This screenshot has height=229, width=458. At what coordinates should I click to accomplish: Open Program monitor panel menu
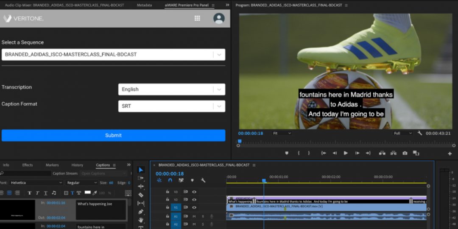click(x=346, y=5)
